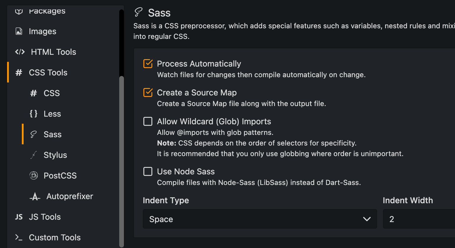Click 'Compile files with Node-Sass' description
Screen dimensions: 455x248
tap(259, 183)
